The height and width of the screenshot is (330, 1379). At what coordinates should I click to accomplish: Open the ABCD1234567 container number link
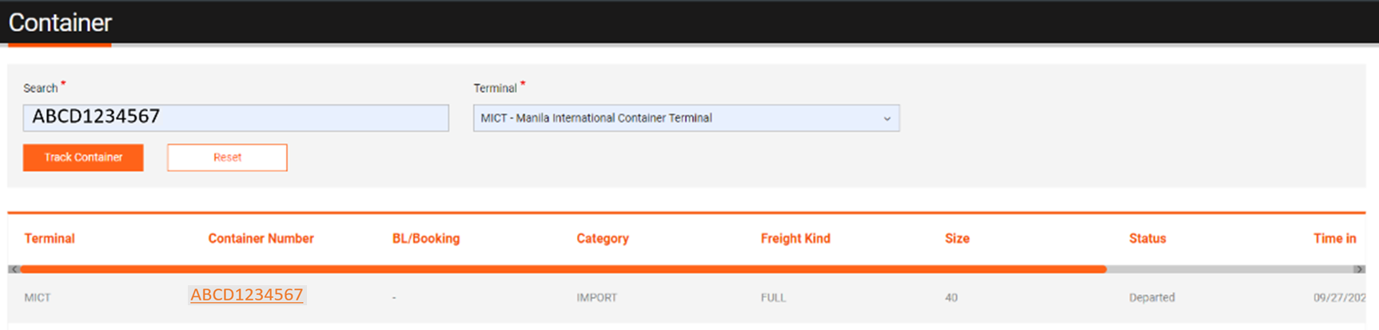coord(247,295)
